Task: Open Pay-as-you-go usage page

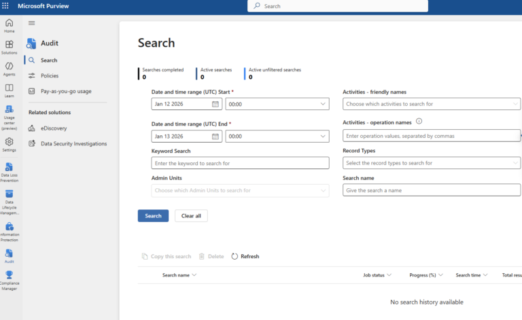Action: point(66,91)
